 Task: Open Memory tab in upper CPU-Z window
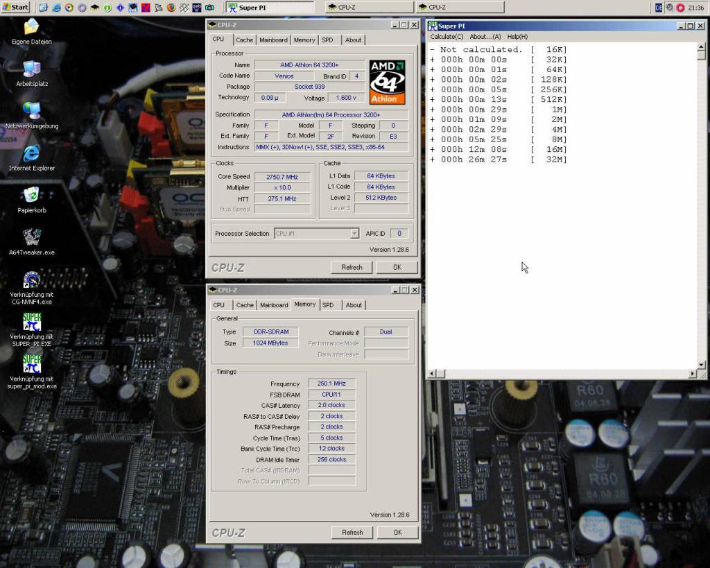point(304,40)
